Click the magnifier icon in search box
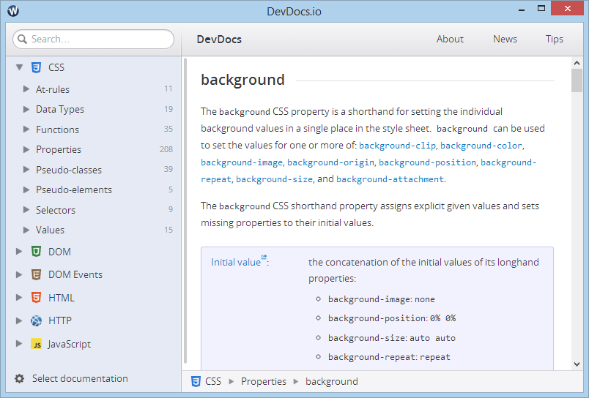Image resolution: width=589 pixels, height=398 pixels. pyautogui.click(x=23, y=39)
